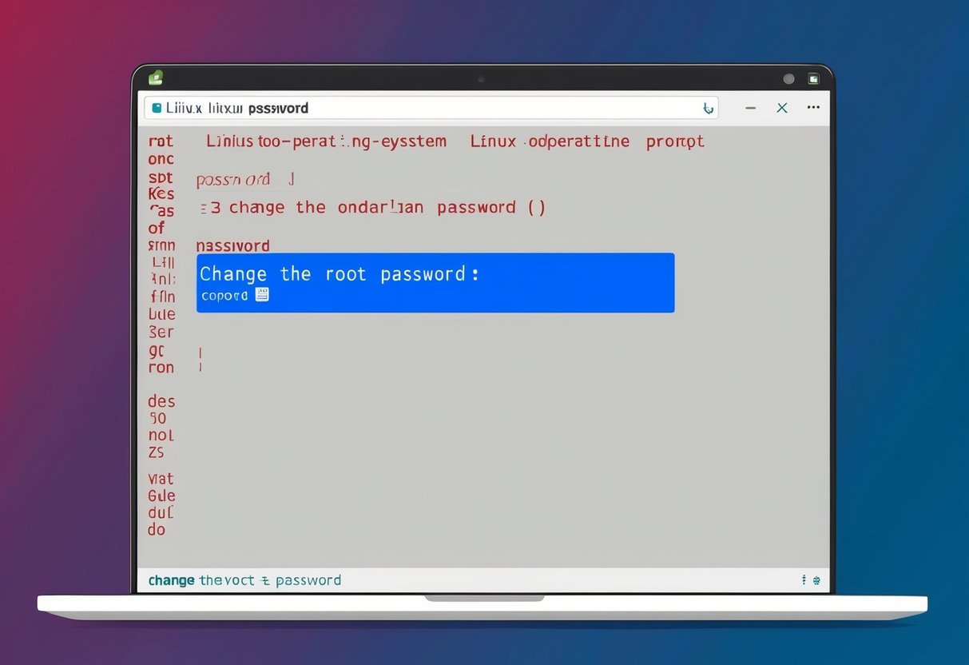Viewport: 969px width, 665px height.
Task: Click the gear icon in status bar
Action: click(x=816, y=580)
